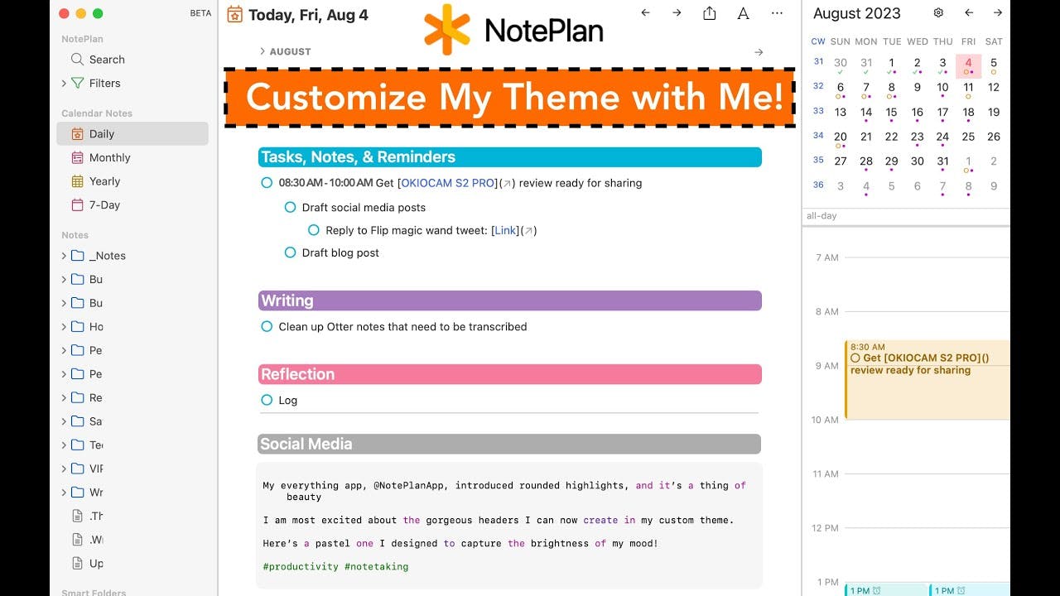Expand the AUGUST monthly note chevron

point(263,51)
